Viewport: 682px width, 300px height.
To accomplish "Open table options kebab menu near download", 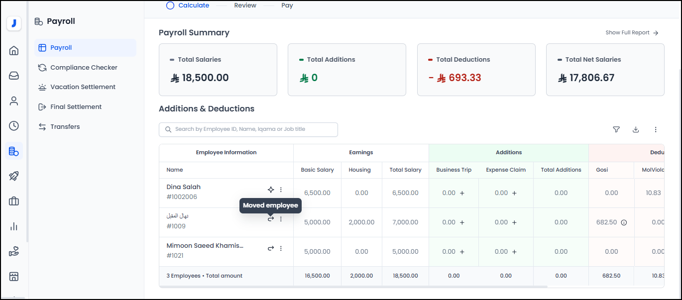I will pos(656,129).
